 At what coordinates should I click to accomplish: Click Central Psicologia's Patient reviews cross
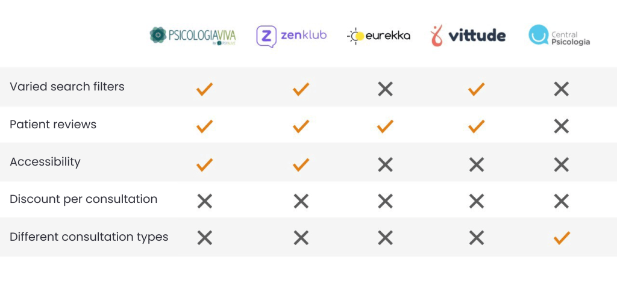pyautogui.click(x=562, y=126)
